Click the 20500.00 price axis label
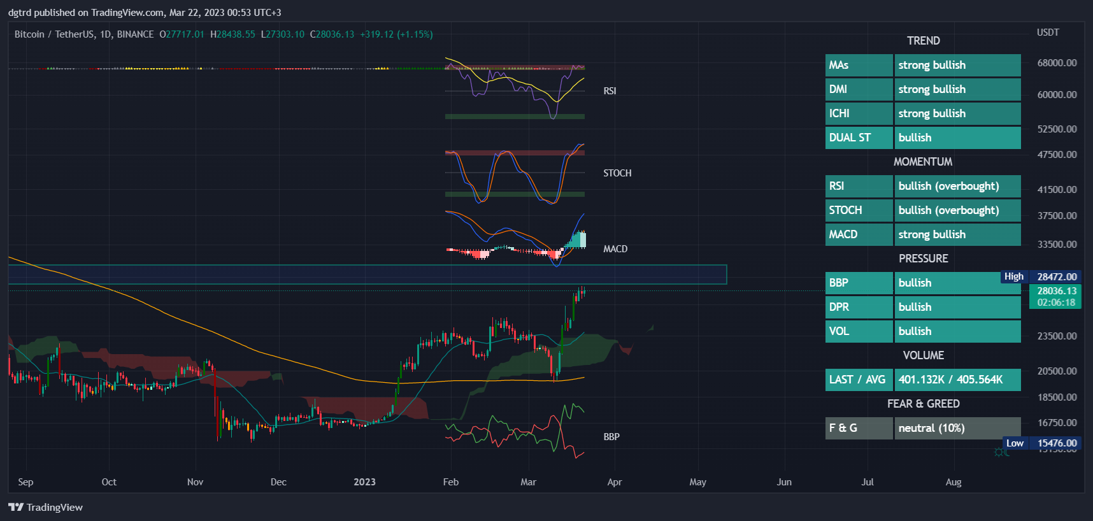1093x521 pixels. tap(1057, 371)
